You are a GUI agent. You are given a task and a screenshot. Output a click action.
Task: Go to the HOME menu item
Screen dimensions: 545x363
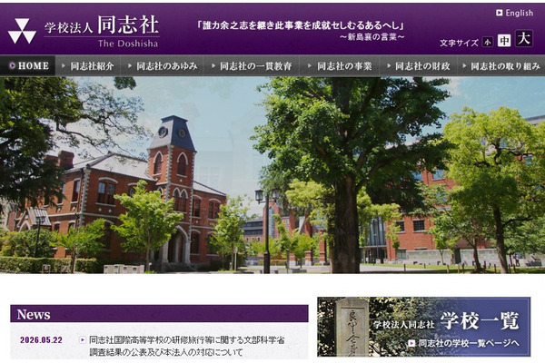(28, 65)
